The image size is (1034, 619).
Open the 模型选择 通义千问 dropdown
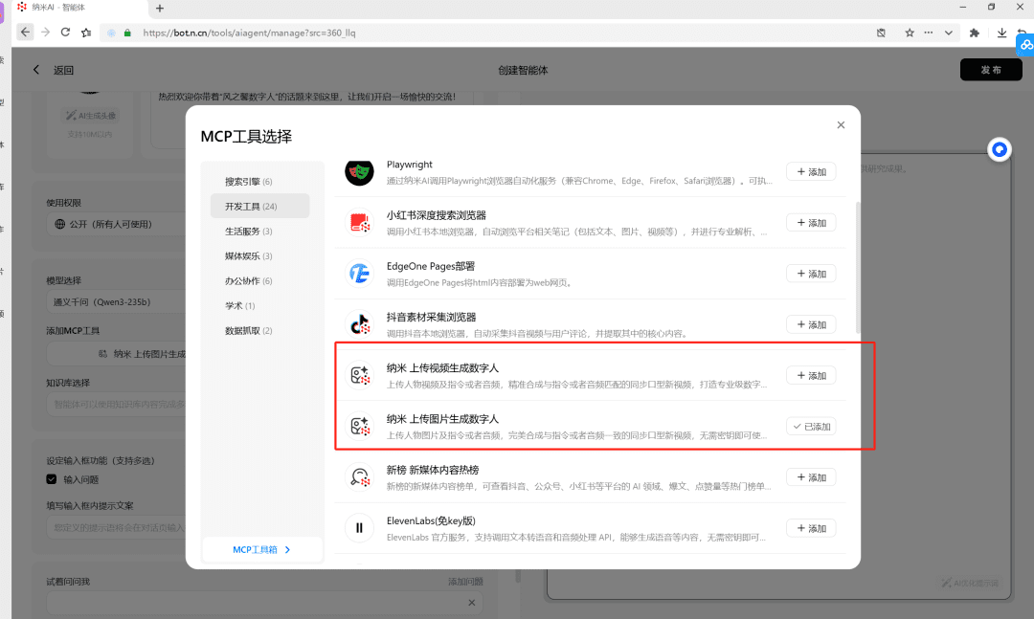click(116, 302)
